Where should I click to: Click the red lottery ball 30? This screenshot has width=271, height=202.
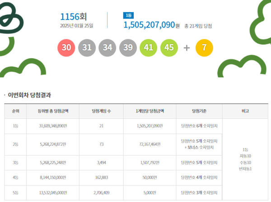point(66,48)
